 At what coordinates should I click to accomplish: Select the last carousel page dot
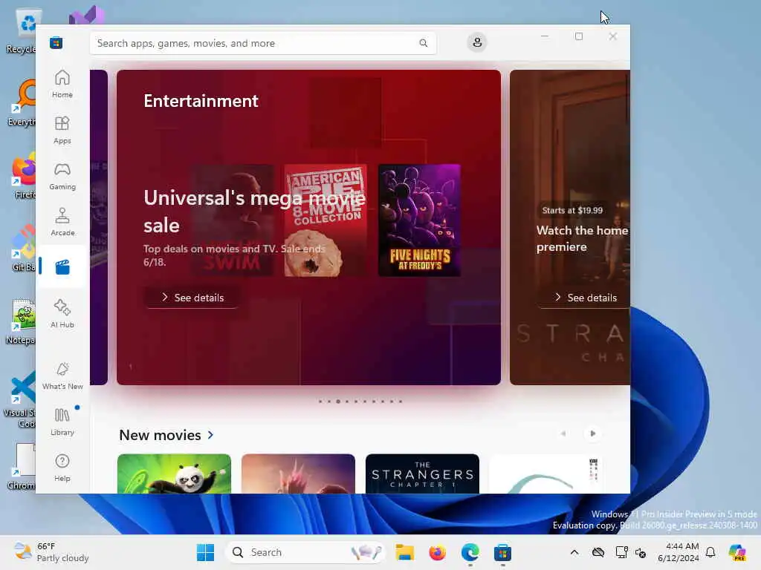pyautogui.click(x=401, y=402)
